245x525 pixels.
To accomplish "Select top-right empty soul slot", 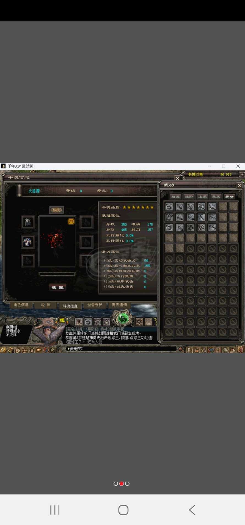I will pos(86,222).
